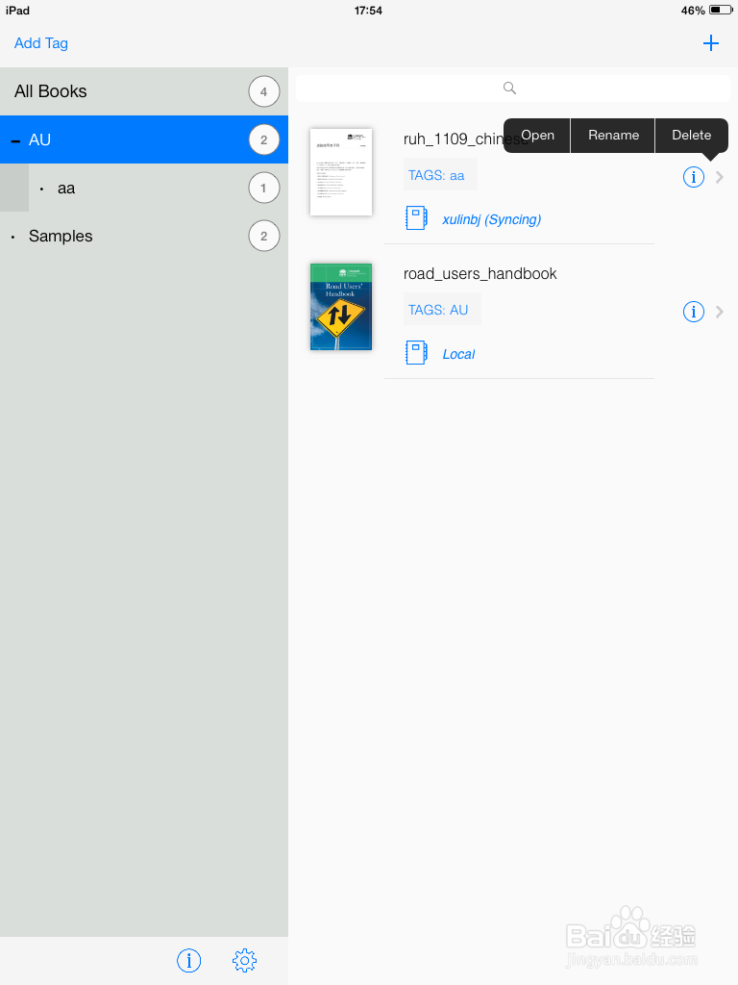
Task: Select the AU tag row
Action: [x=144, y=139]
